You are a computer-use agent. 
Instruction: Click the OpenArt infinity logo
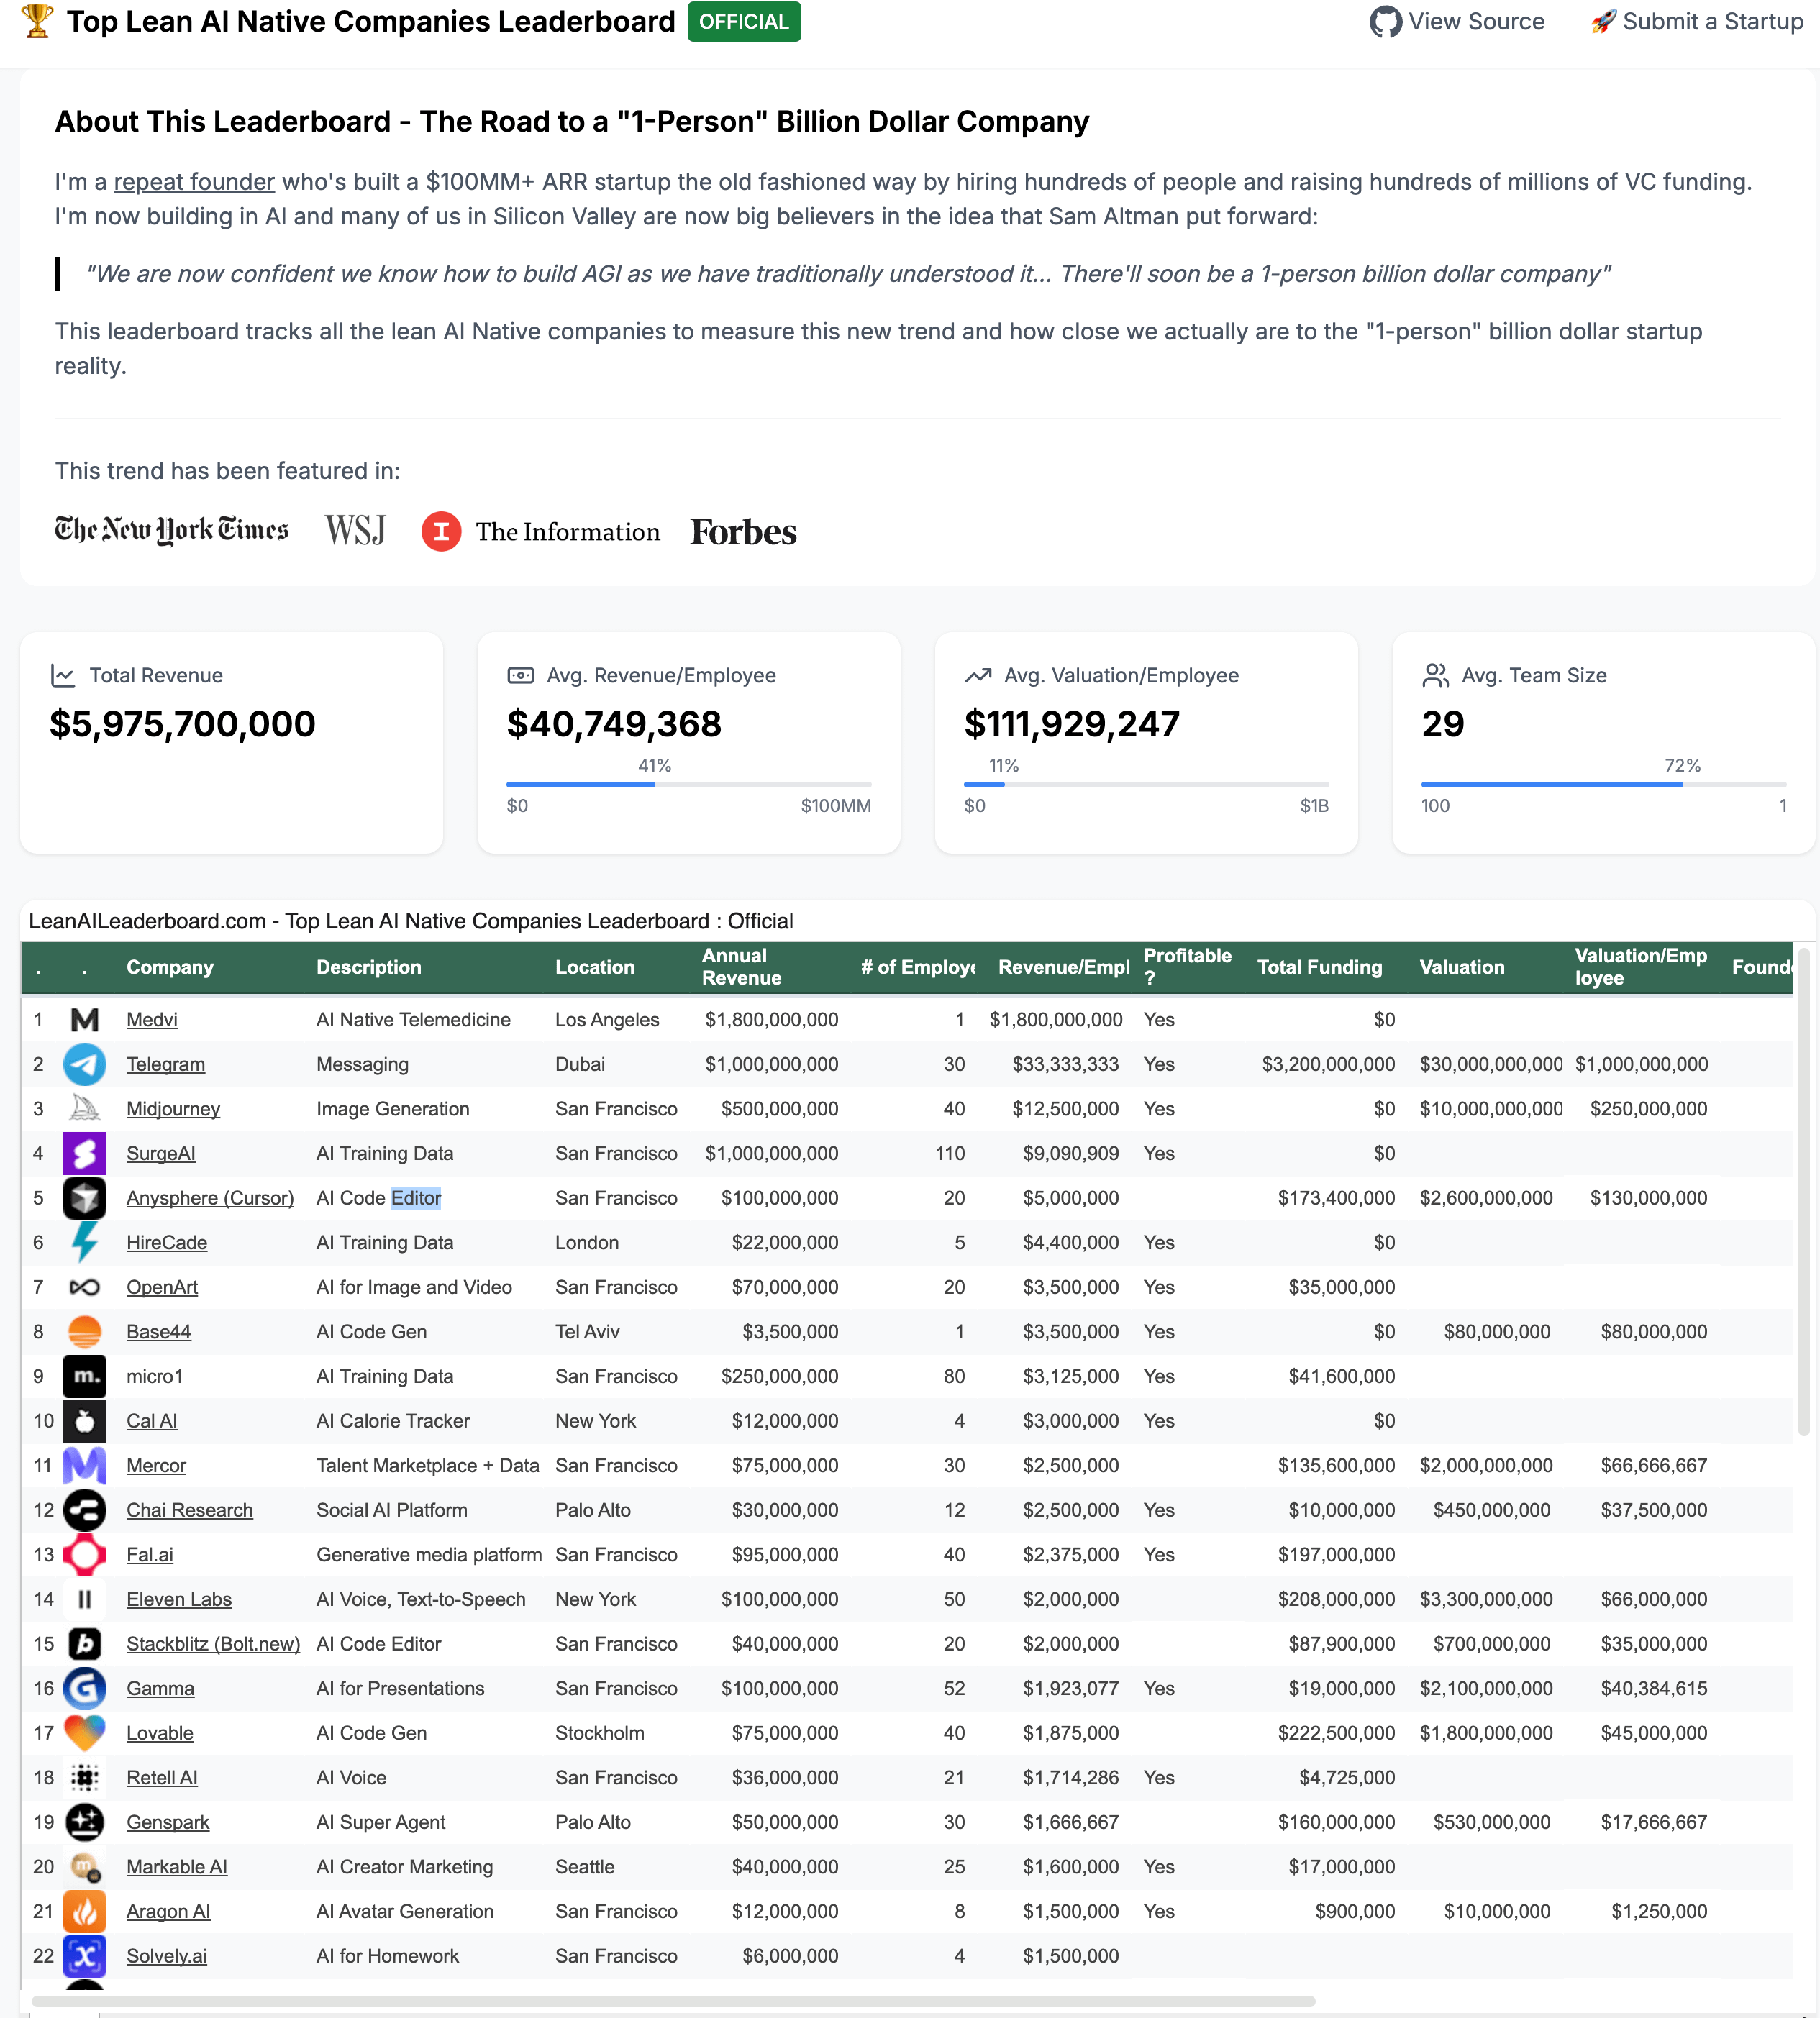coord(85,1287)
